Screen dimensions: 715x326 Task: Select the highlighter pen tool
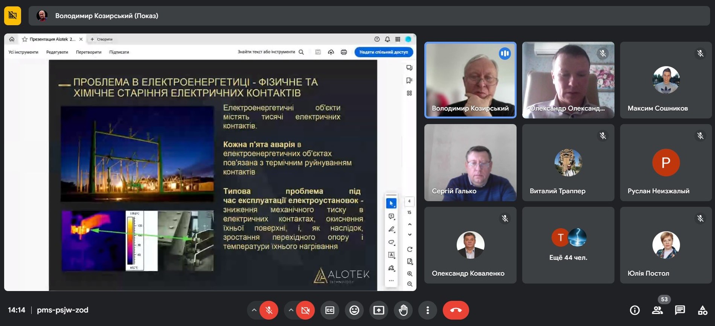click(391, 229)
